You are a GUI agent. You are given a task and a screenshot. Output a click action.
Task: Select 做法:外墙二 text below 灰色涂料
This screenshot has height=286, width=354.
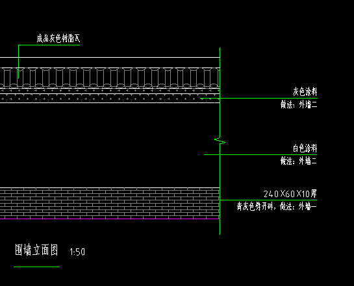coord(299,104)
